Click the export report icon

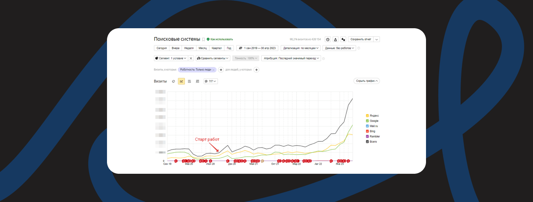point(335,39)
